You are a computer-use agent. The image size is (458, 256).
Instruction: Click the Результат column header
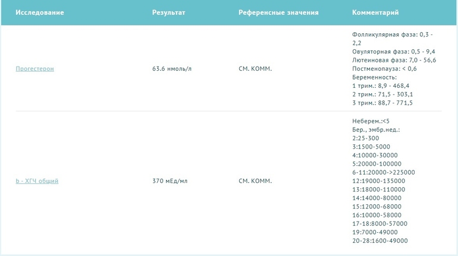[x=168, y=12]
